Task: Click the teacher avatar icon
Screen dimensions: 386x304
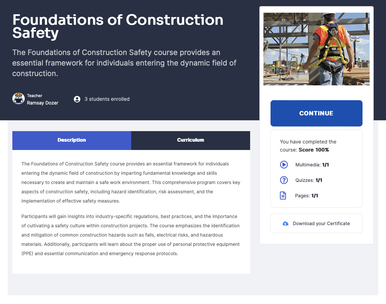Action: (x=19, y=99)
